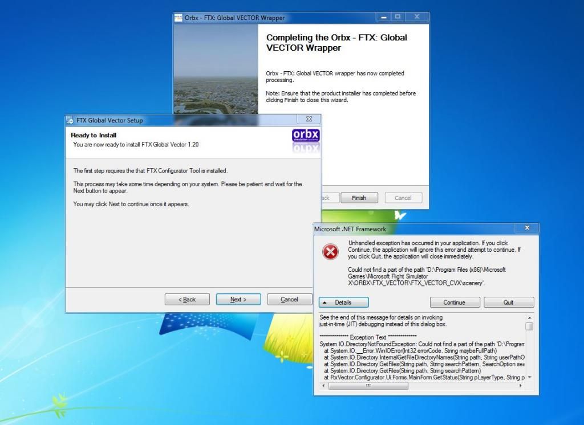Image resolution: width=584 pixels, height=425 pixels.
Task: Collapse the Details section of the error dialog
Action: [x=342, y=302]
